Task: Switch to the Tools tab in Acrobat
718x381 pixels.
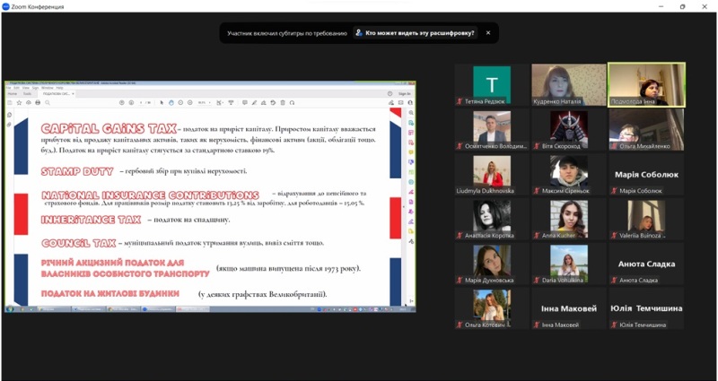Action: 27,94
